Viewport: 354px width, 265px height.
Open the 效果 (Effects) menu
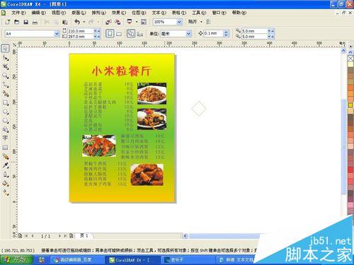click(x=119, y=13)
